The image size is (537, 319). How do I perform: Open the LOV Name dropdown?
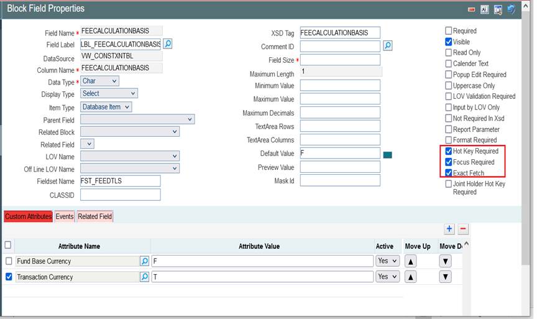tap(130, 156)
